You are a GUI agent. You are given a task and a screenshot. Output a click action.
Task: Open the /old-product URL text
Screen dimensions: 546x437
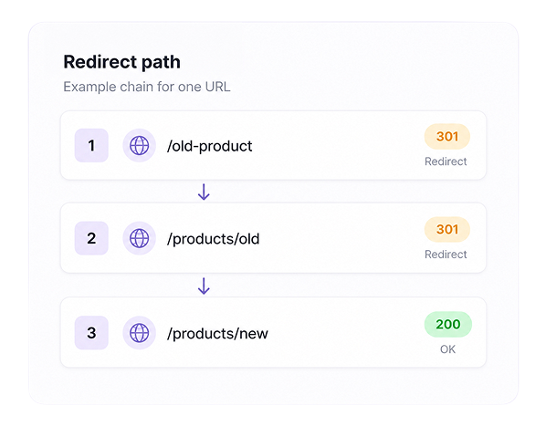[x=210, y=146]
